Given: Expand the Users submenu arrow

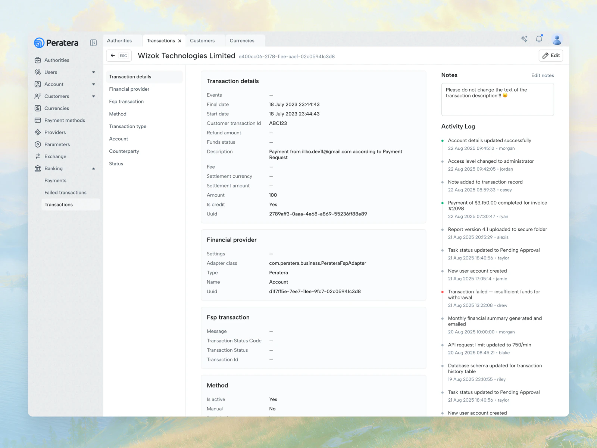Looking at the screenshot, I should [94, 72].
